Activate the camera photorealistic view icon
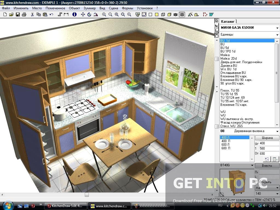 [x=182, y=14]
